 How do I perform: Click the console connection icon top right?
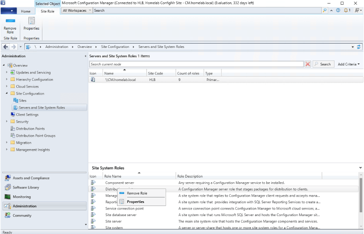(357, 10)
